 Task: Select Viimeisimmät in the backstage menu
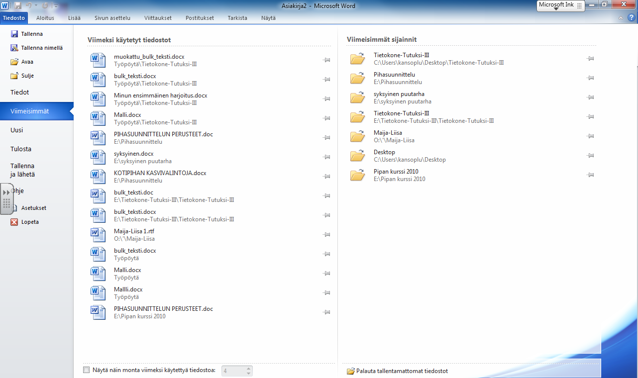37,111
